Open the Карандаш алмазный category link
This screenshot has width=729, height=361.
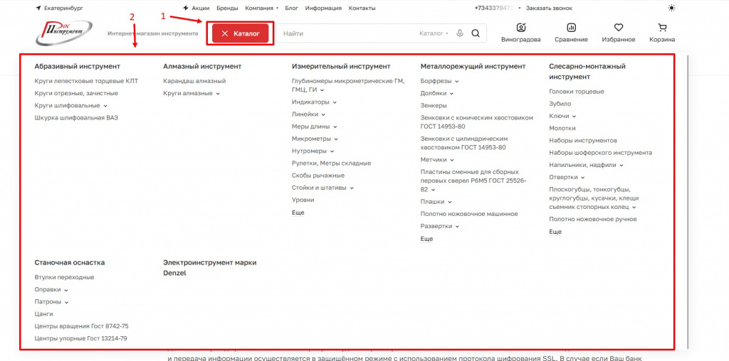[x=194, y=81]
